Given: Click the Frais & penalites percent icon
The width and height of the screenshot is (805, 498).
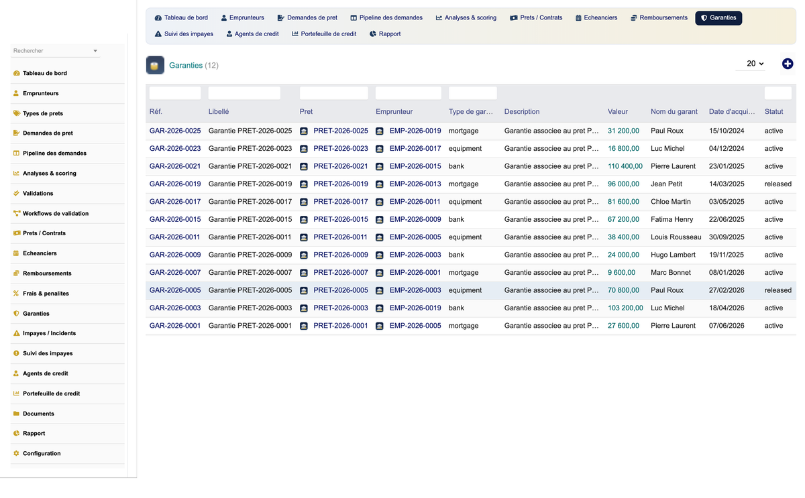Looking at the screenshot, I should [x=16, y=294].
